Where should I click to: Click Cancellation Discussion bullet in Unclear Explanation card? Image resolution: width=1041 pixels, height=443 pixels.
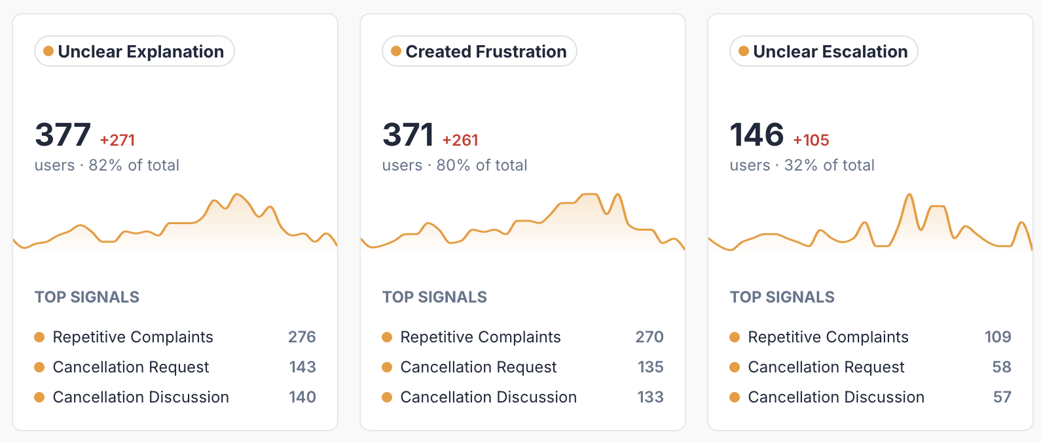pyautogui.click(x=39, y=397)
